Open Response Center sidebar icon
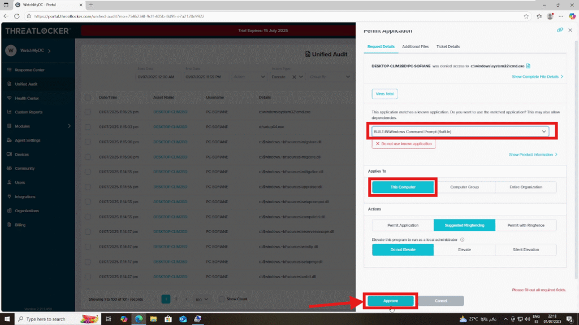The image size is (579, 325). click(x=9, y=69)
